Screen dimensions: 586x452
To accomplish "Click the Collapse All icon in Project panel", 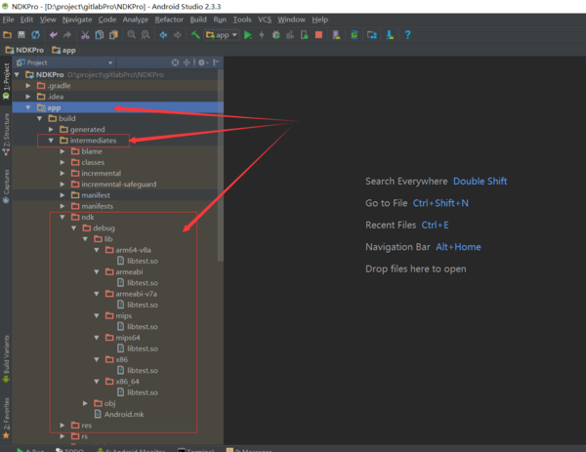I will [187, 62].
